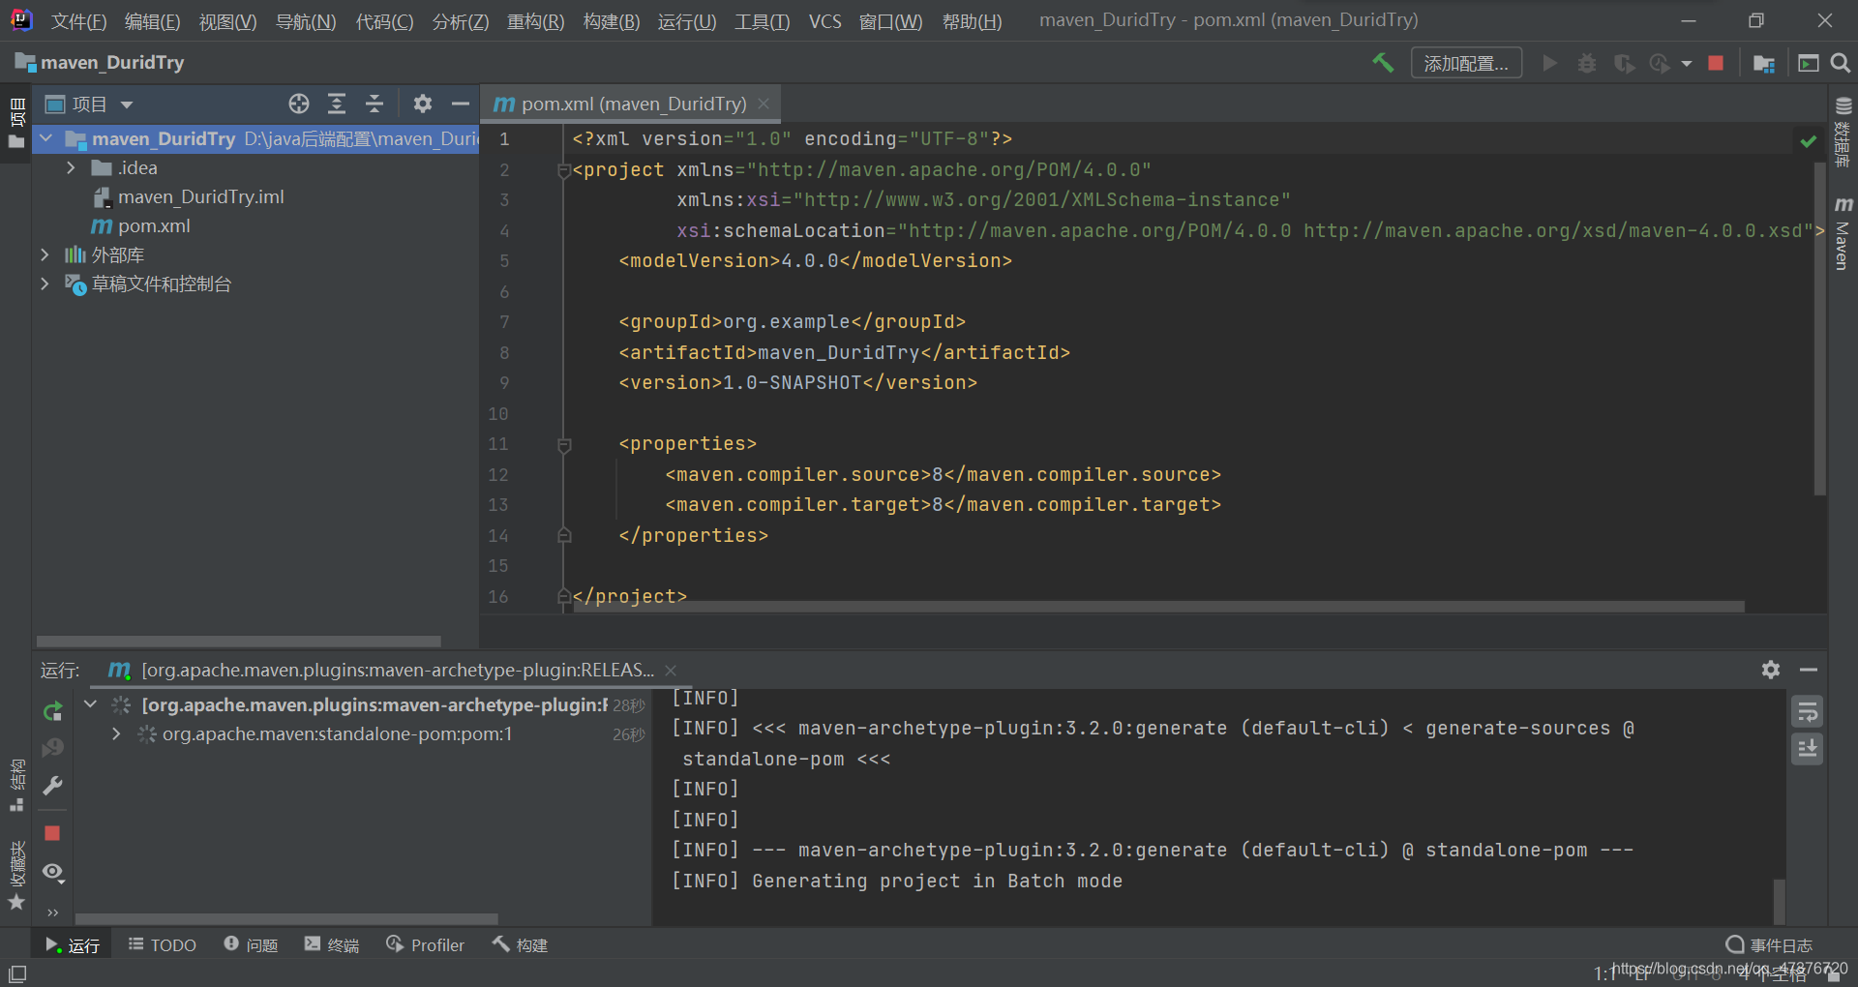The height and width of the screenshot is (987, 1858).
Task: Open the 项目 view dropdown
Action: pyautogui.click(x=89, y=104)
